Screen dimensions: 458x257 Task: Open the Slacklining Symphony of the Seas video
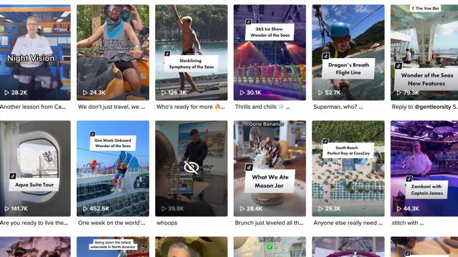(192, 52)
